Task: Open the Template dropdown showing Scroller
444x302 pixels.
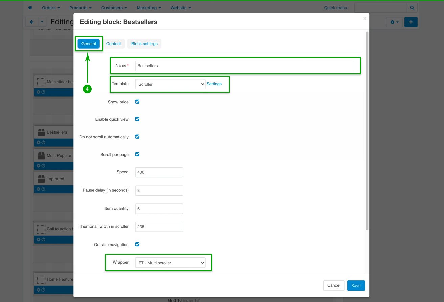Action: coord(170,84)
